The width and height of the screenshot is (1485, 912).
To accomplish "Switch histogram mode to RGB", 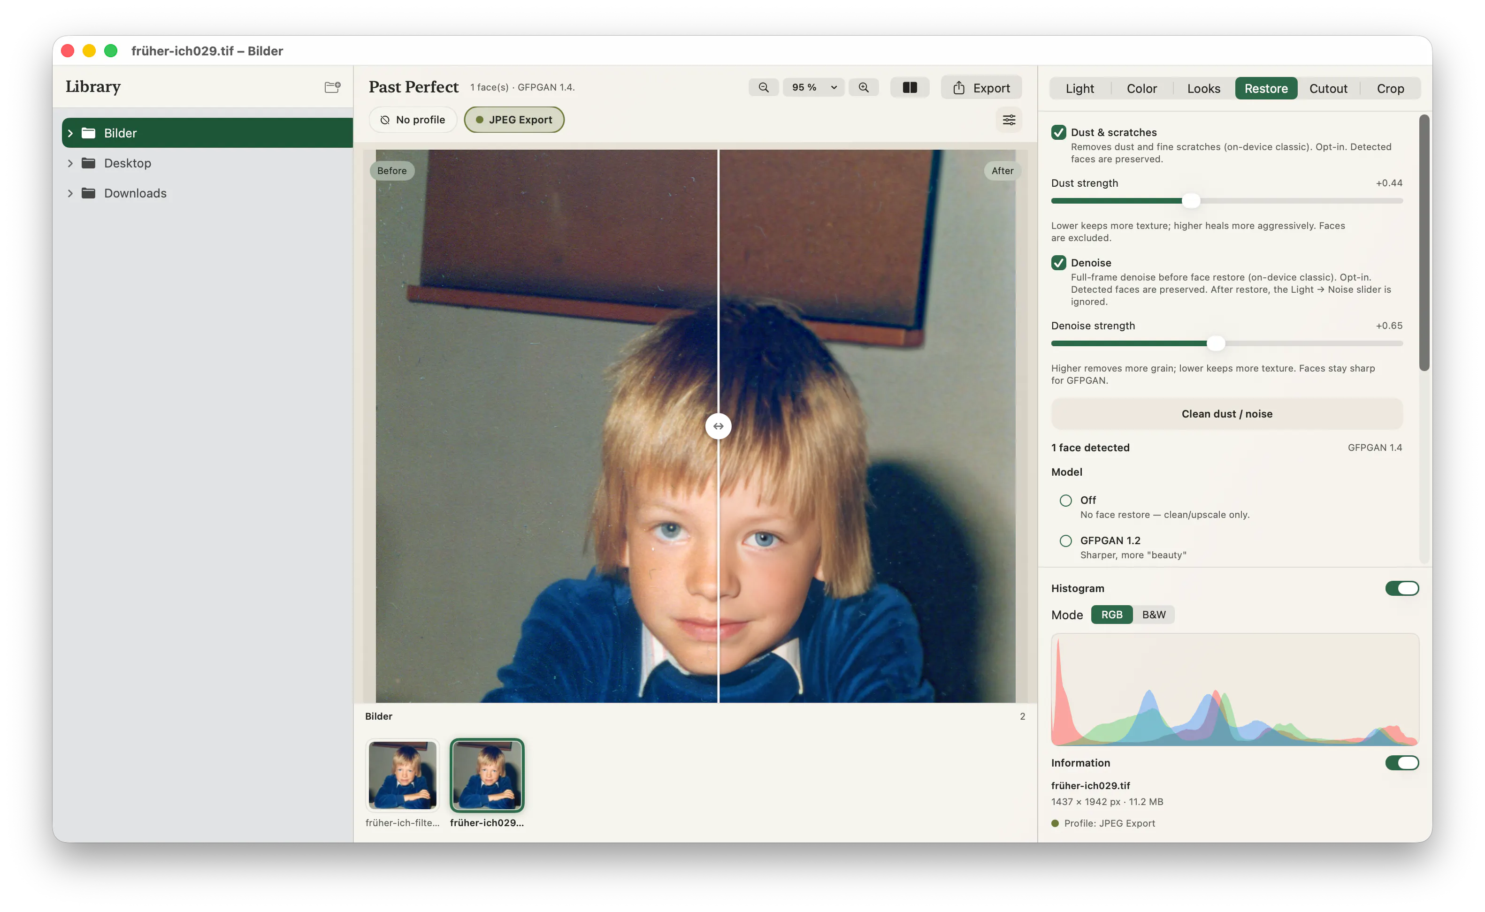I will 1111,615.
